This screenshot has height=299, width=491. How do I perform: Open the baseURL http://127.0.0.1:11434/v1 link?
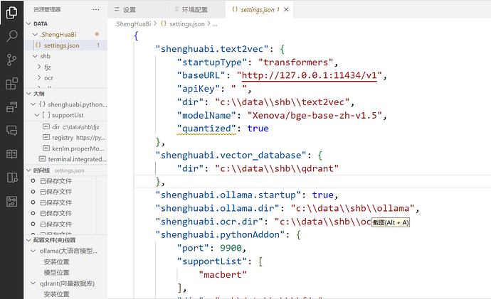(310, 75)
